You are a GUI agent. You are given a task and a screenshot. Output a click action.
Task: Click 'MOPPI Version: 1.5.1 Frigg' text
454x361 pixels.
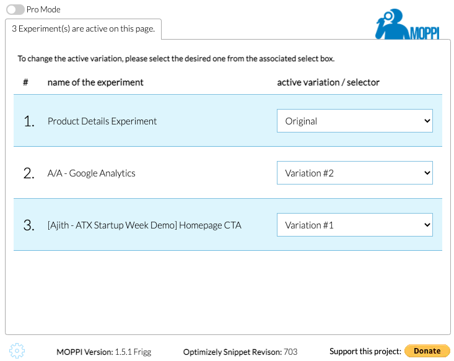[x=104, y=352]
